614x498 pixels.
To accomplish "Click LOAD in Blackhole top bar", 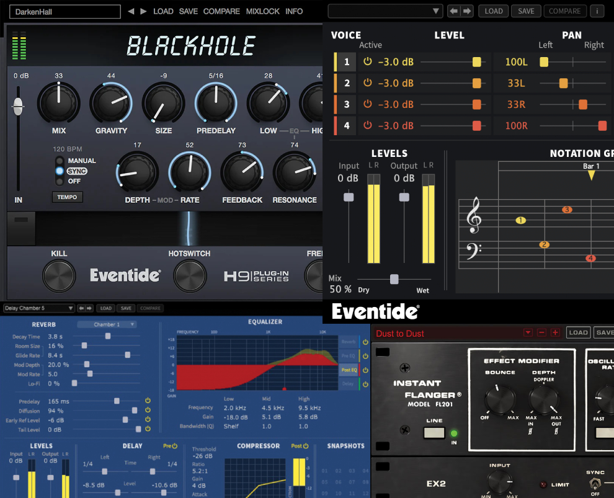I will [x=163, y=11].
